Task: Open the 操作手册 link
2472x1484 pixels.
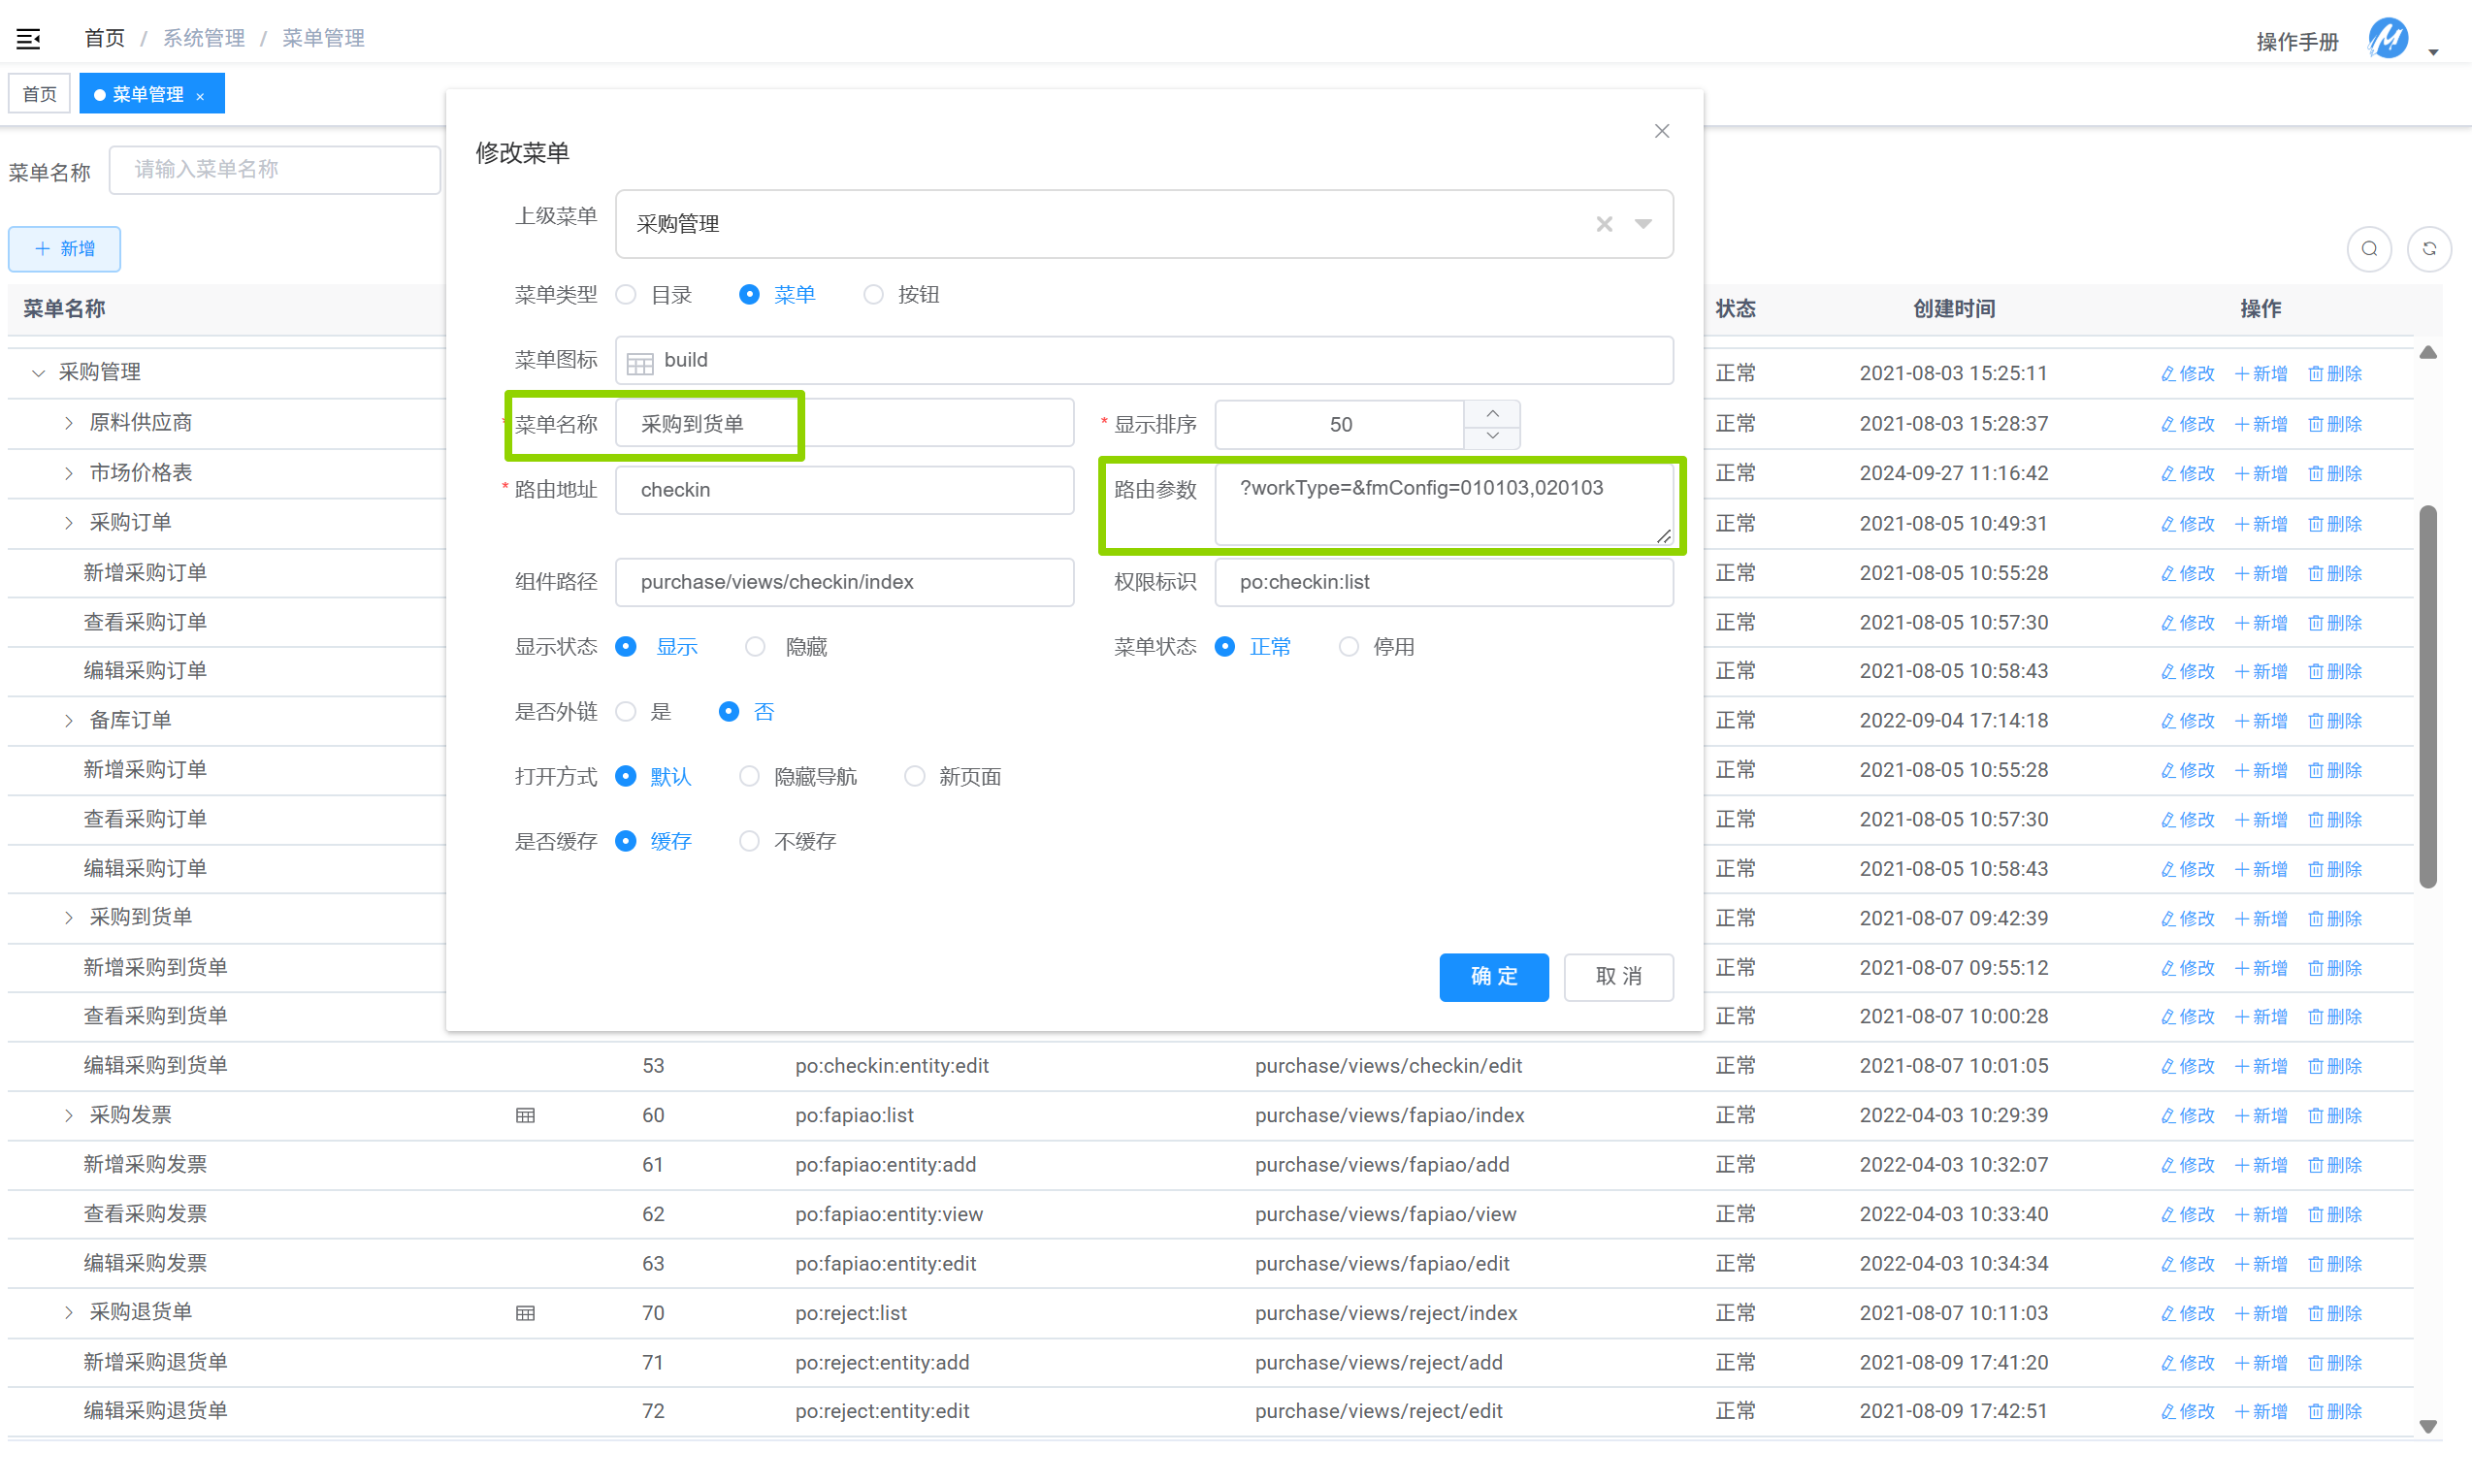Action: pyautogui.click(x=2297, y=41)
